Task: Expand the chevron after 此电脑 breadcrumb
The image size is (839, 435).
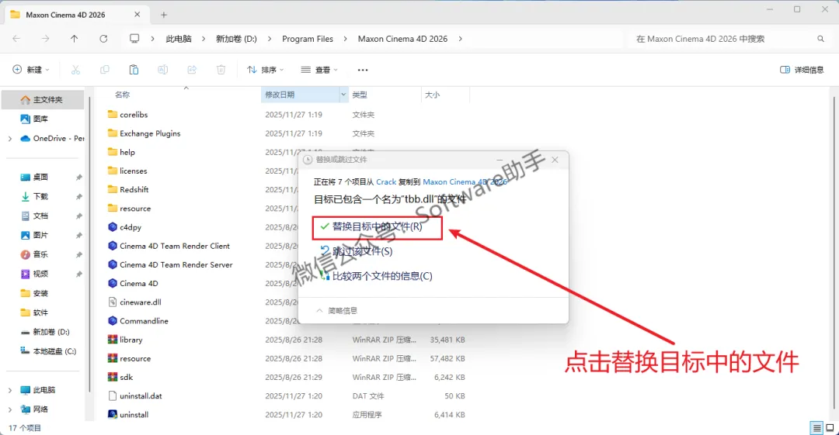Action: (x=204, y=39)
